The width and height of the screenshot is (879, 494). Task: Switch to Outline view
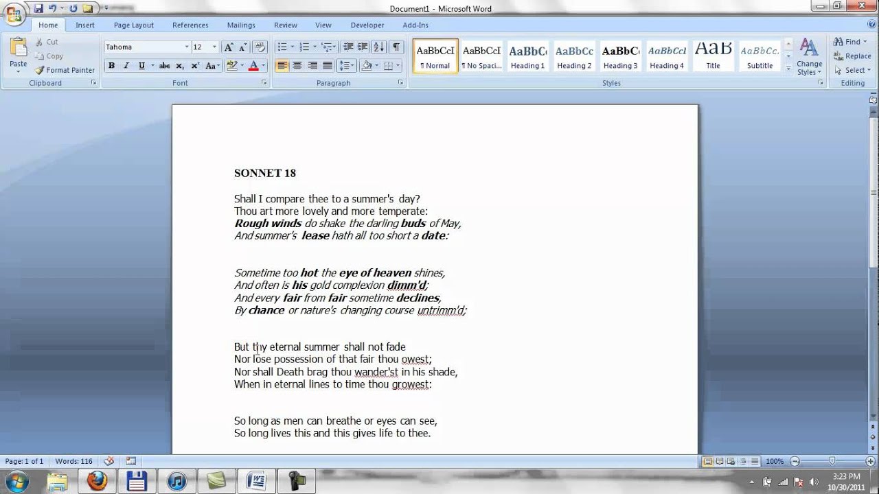coord(743,462)
